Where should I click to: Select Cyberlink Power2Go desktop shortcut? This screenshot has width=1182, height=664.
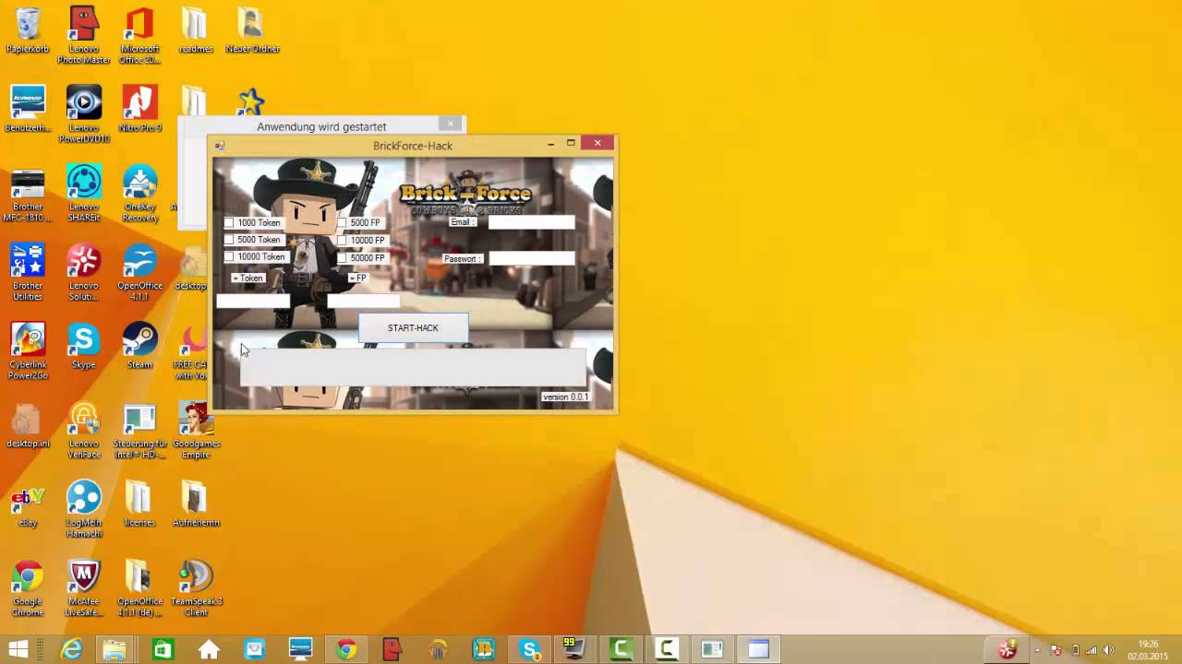pyautogui.click(x=28, y=351)
